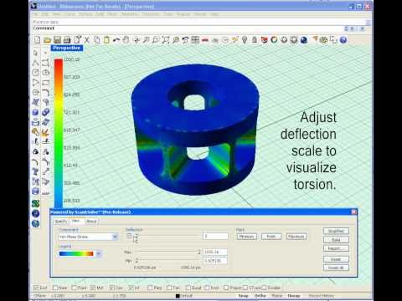Open a file with the folder icon
The height and width of the screenshot is (301, 402).
click(47, 40)
